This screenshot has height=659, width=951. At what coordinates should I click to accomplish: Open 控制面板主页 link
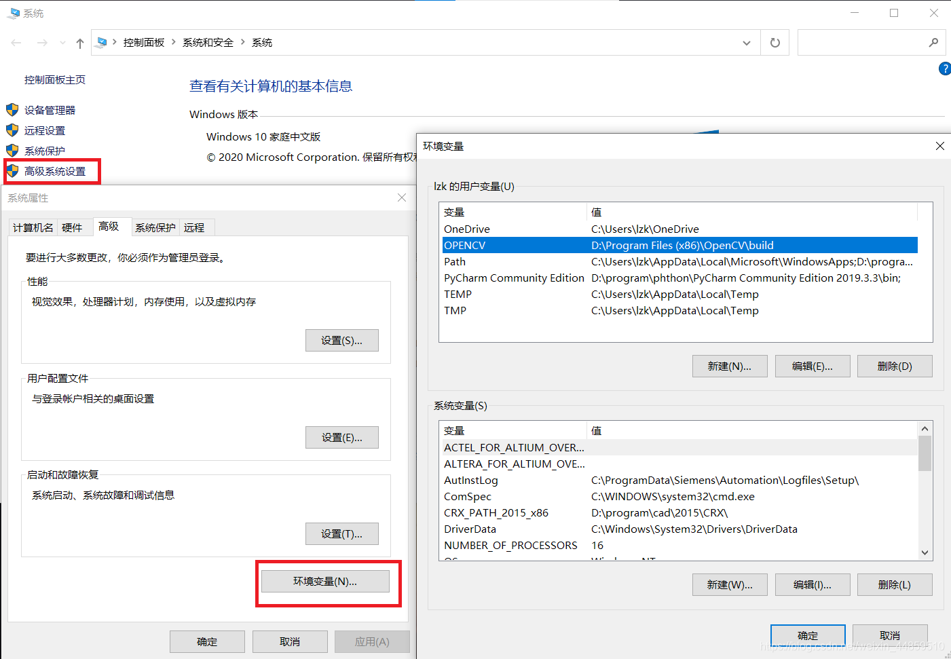coord(55,80)
